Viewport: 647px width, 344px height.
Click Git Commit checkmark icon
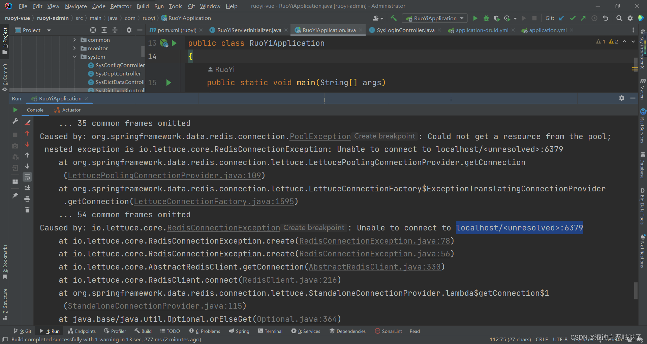pyautogui.click(x=573, y=18)
